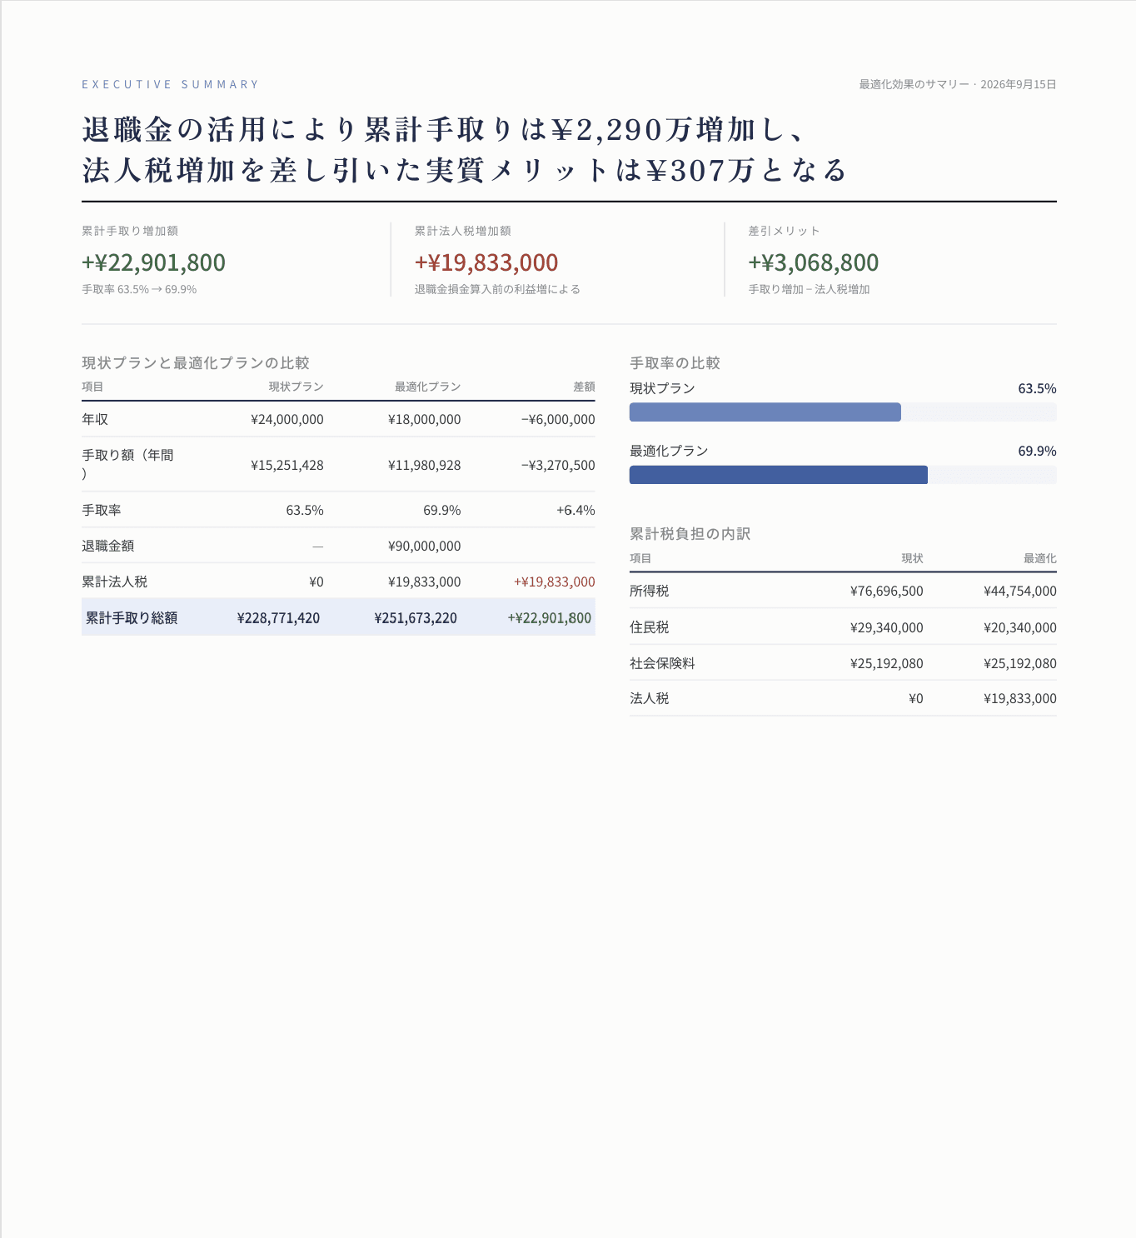Image resolution: width=1136 pixels, height=1238 pixels.
Task: Click the 累計法人税 row label
Action: [x=114, y=582]
